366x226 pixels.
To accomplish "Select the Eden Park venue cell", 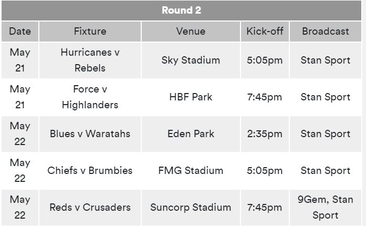I will (191, 134).
